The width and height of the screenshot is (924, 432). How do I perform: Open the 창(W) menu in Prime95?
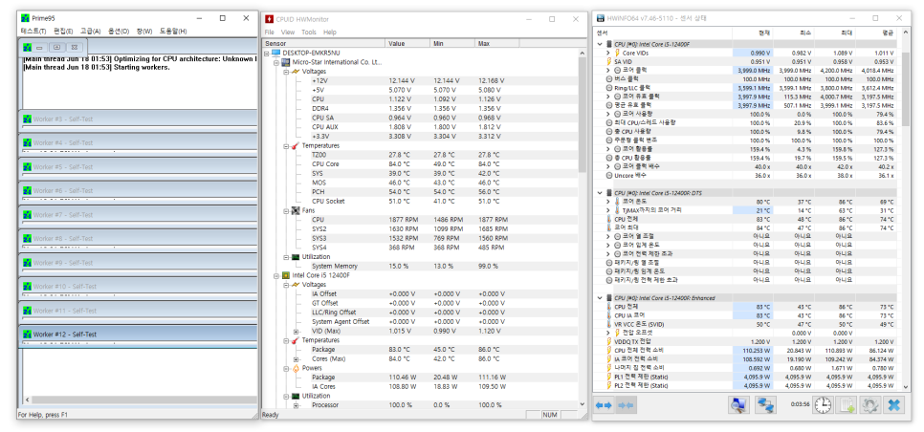pos(144,32)
